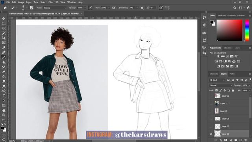Add Brightness/Contrast adjustment icon
The height and width of the screenshot is (142, 252).
218,56
